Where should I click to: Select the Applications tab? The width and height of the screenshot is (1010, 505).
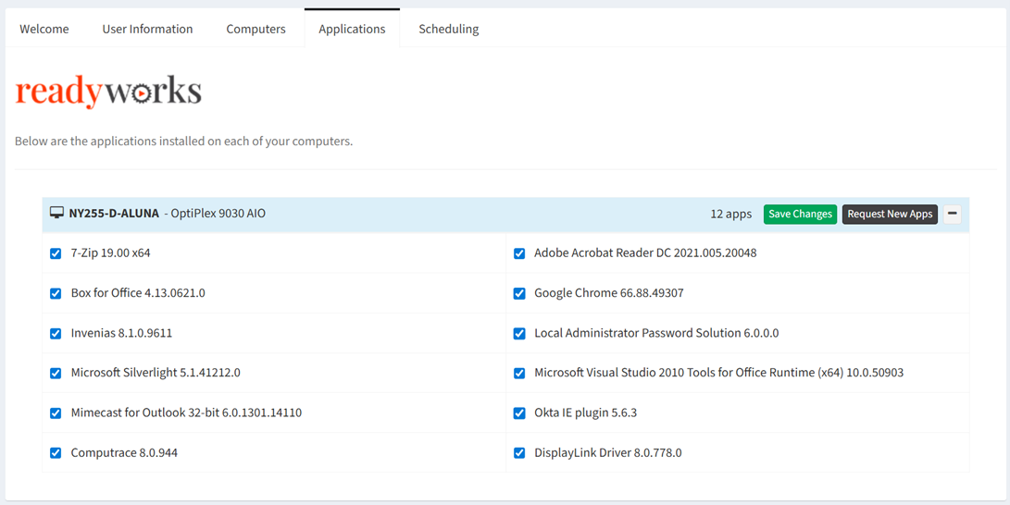pyautogui.click(x=353, y=29)
